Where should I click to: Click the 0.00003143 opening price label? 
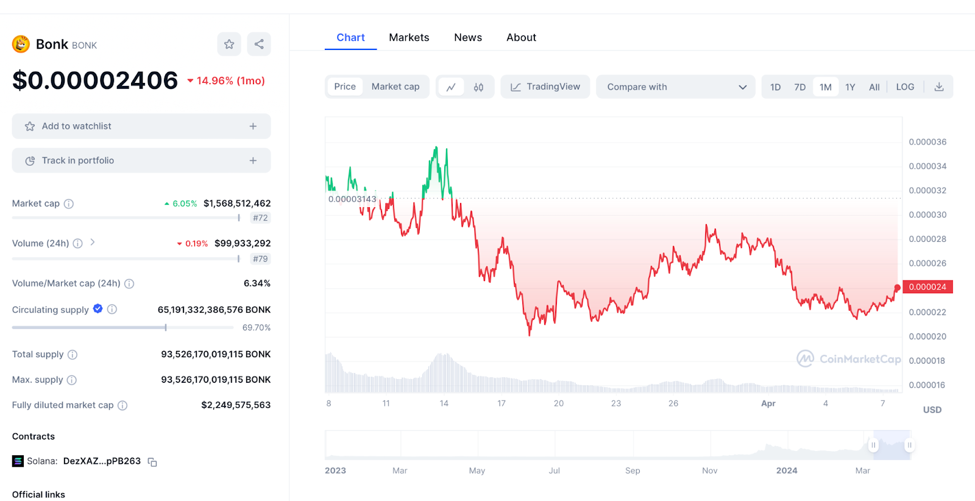point(352,199)
